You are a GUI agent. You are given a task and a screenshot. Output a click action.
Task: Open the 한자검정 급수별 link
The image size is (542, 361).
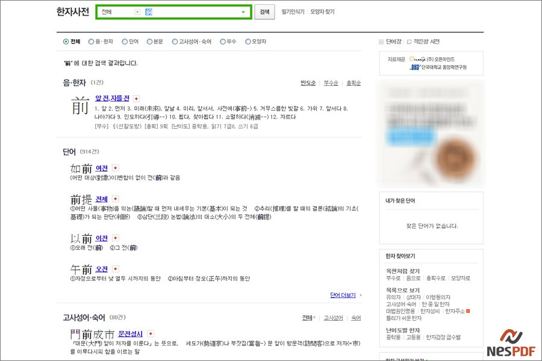click(x=443, y=337)
